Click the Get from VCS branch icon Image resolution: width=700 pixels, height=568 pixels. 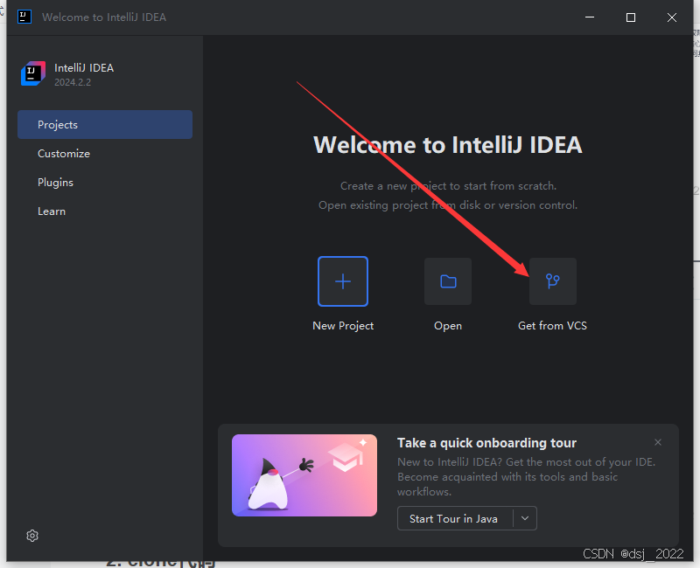pos(553,281)
